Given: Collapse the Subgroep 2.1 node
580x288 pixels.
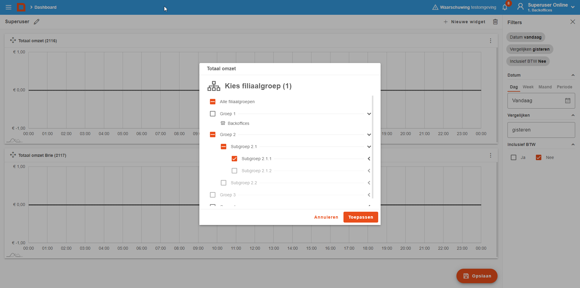Looking at the screenshot, I should 369,147.
